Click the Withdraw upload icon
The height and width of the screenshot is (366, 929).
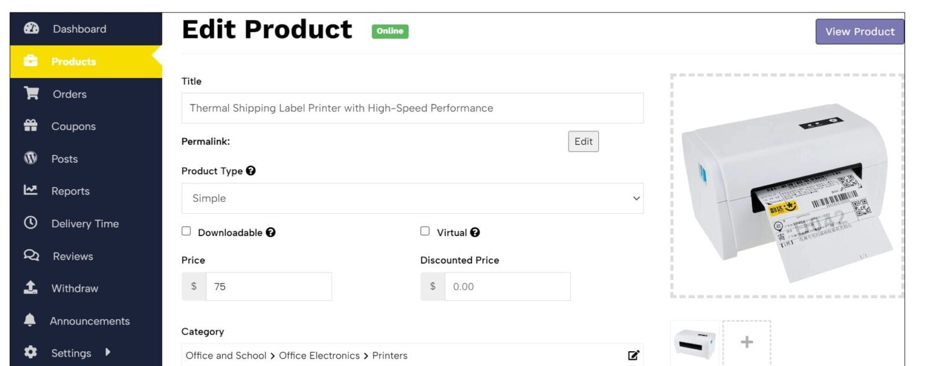point(30,288)
